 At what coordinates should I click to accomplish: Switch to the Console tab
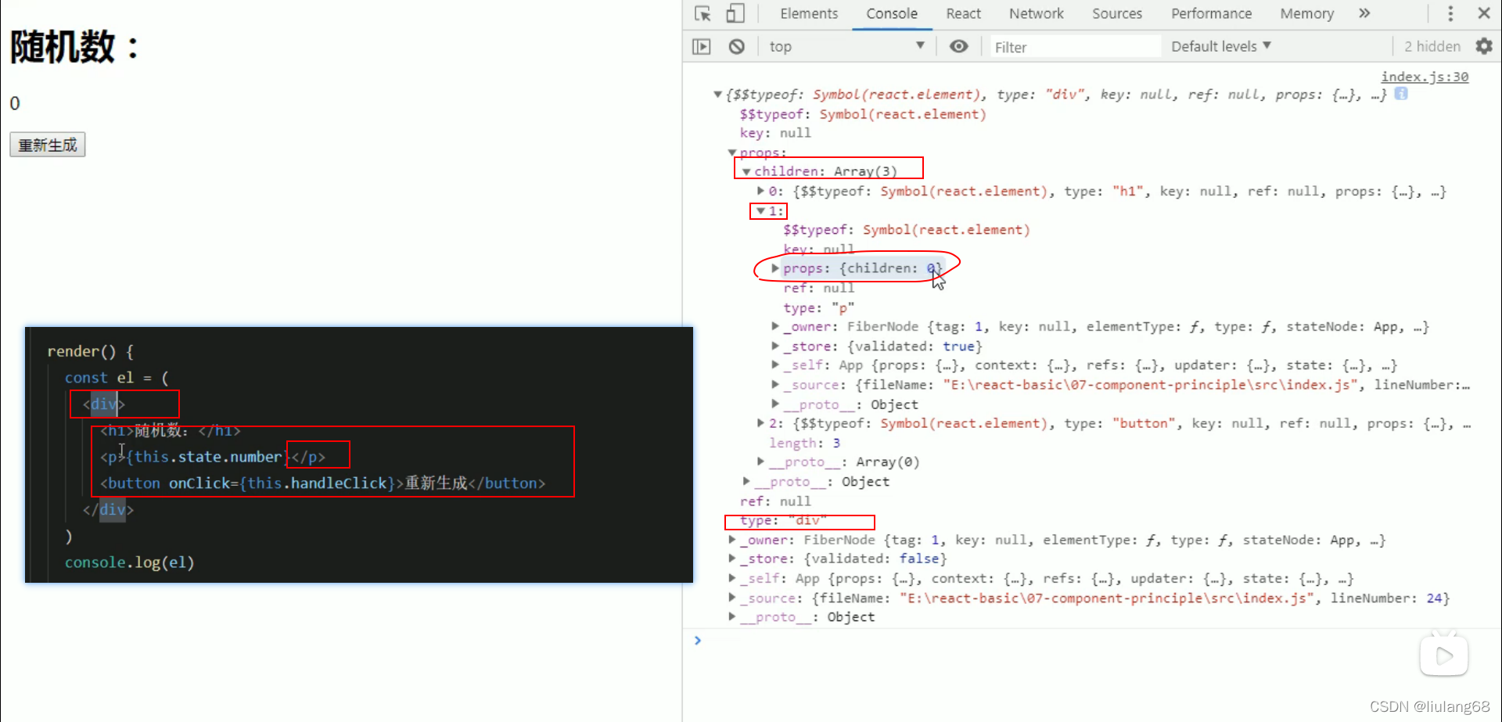coord(892,14)
